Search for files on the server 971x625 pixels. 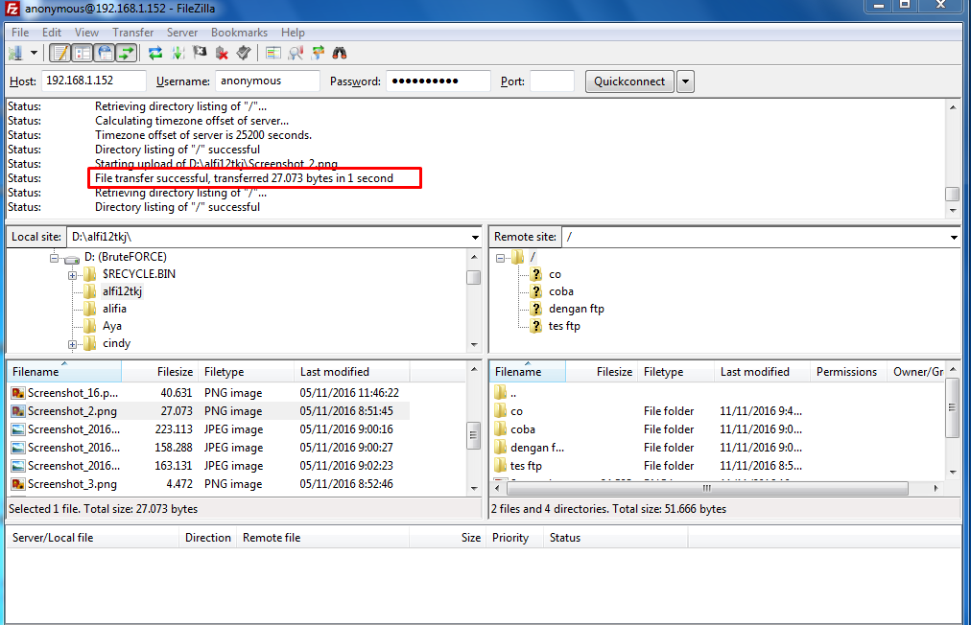342,51
